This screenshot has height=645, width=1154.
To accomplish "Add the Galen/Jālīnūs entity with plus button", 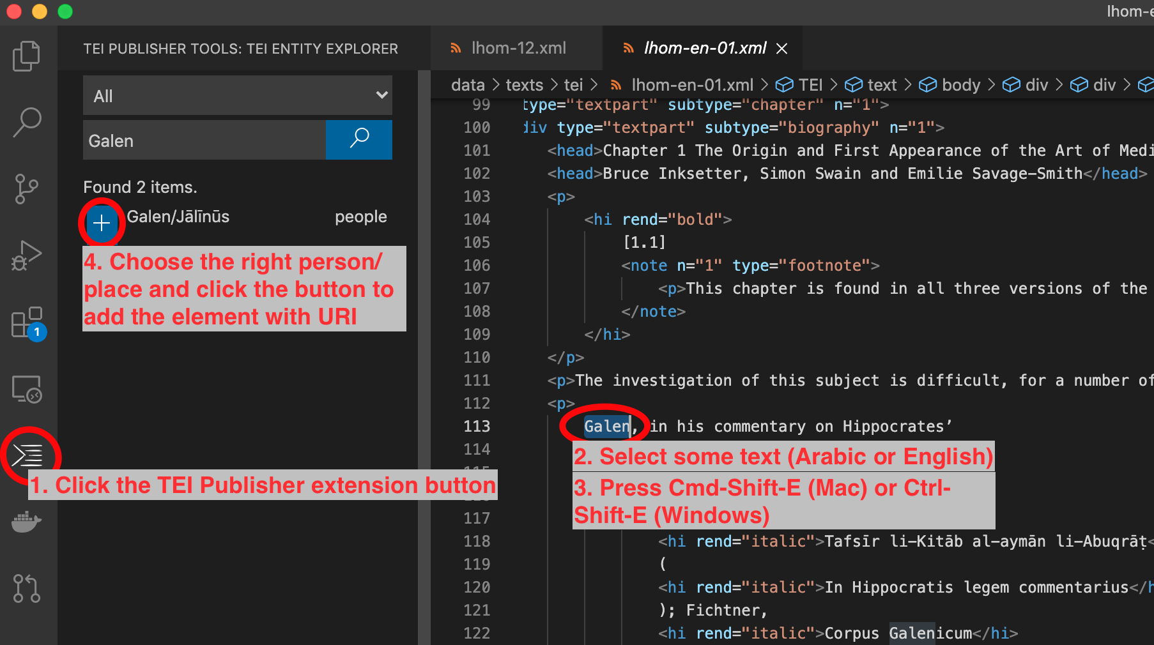I will [x=102, y=223].
